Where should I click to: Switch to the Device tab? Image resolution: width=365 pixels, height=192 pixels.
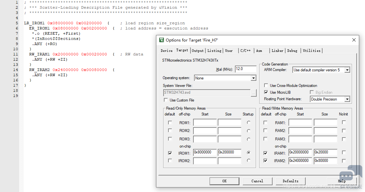[x=167, y=51]
